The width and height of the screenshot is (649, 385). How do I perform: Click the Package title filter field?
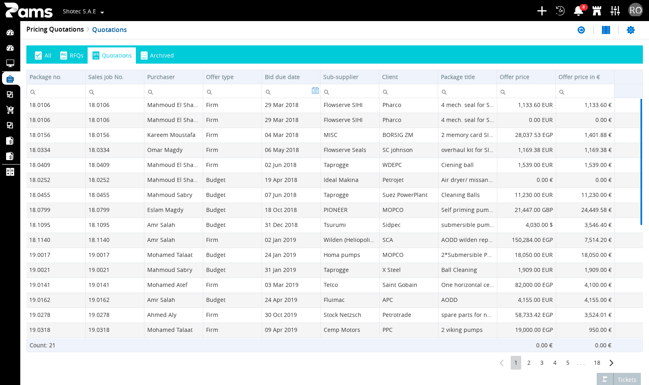coord(467,92)
